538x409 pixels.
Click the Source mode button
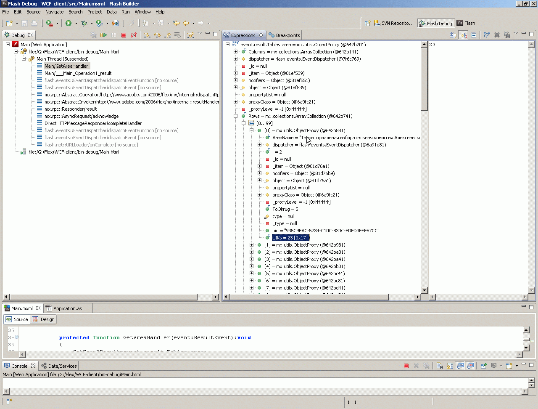coord(17,319)
